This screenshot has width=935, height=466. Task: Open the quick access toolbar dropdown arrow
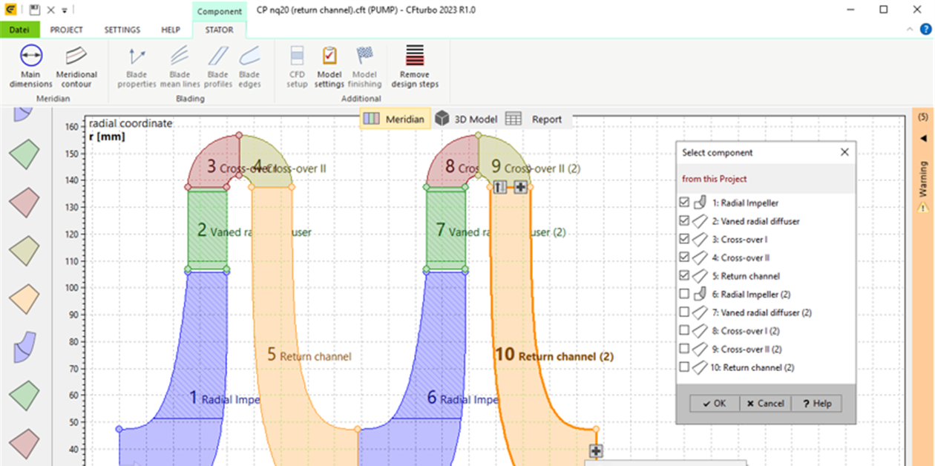(64, 10)
